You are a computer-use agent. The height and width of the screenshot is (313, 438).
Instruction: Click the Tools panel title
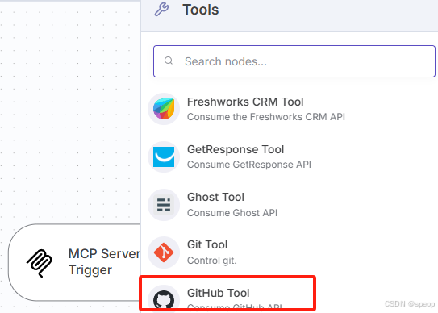201,10
